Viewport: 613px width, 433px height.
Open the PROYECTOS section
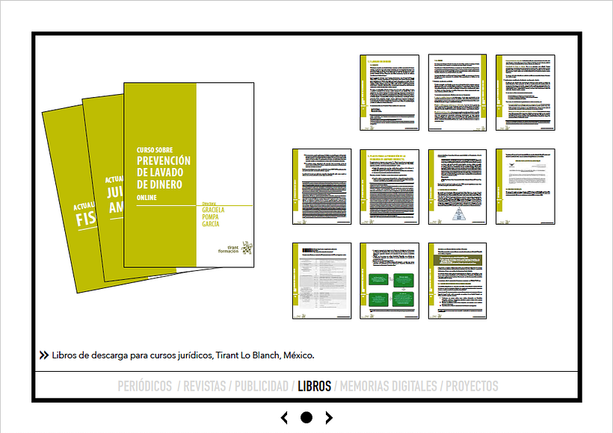(472, 386)
